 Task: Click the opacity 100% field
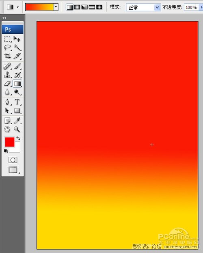coord(192,7)
